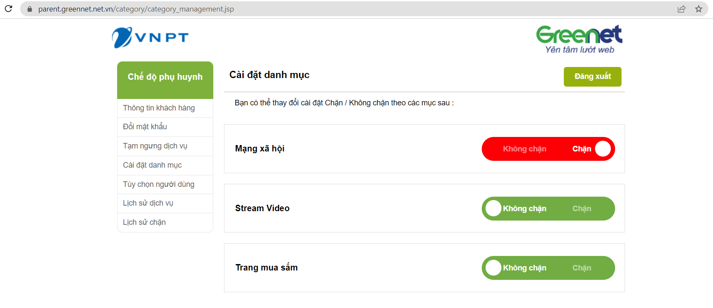Bookmark this page with the star icon

pos(698,9)
